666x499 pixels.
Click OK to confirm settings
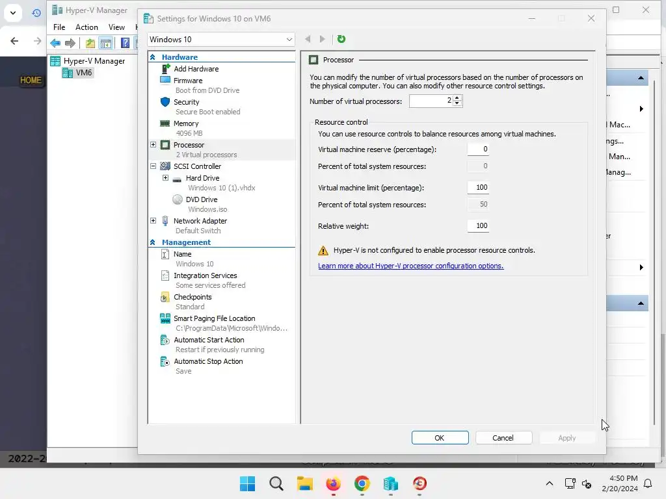[x=440, y=438]
